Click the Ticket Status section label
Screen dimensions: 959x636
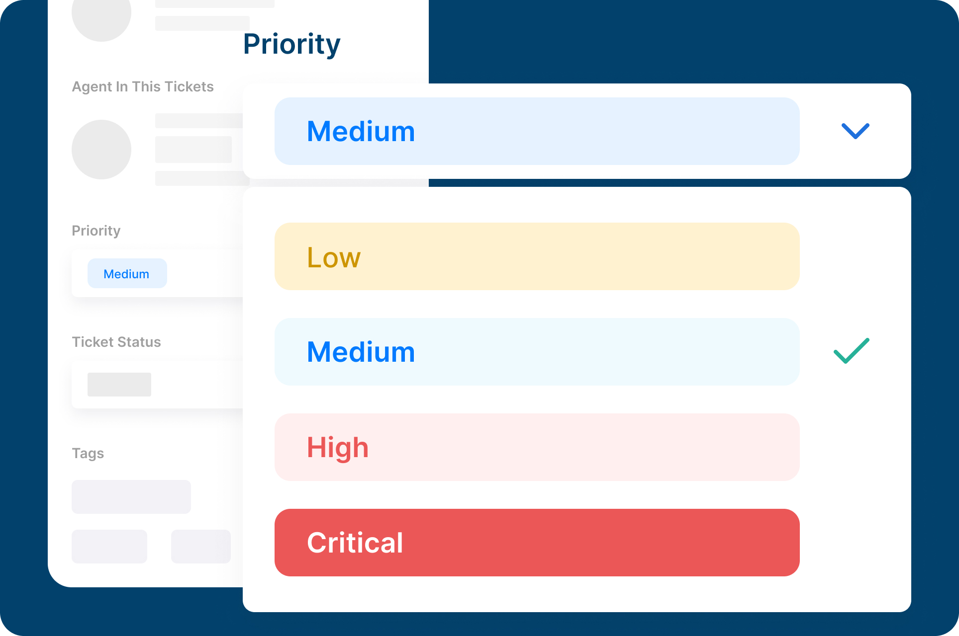coord(116,341)
